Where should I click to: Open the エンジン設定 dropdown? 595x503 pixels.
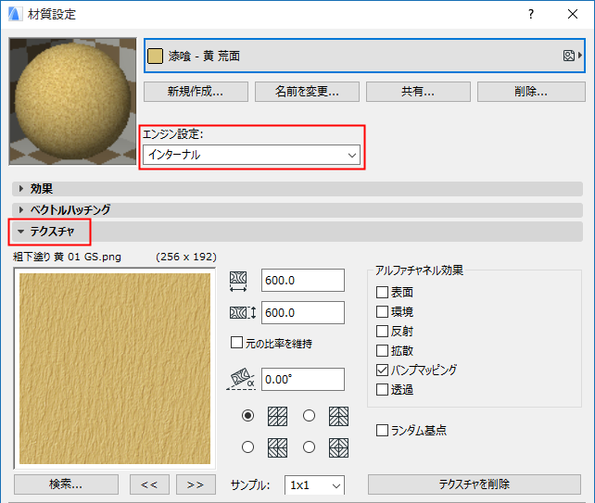pyautogui.click(x=251, y=155)
